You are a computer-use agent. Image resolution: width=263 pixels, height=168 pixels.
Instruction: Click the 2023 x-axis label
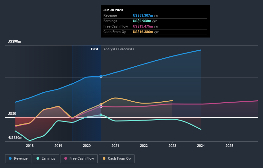pyautogui.click(x=172, y=146)
